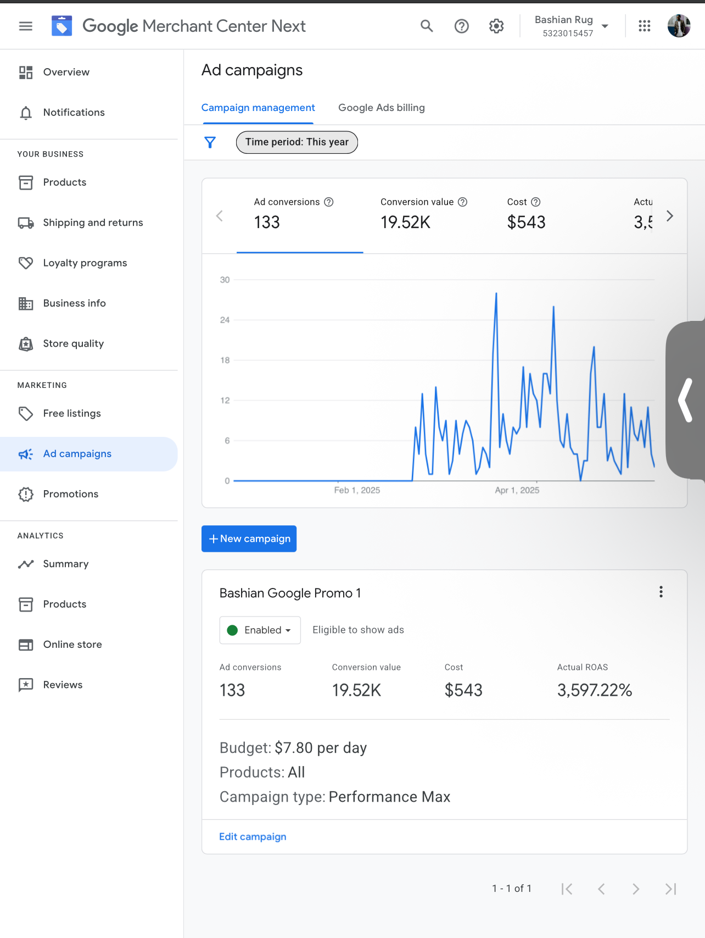Click help icon next to Ad conversions

coord(329,202)
